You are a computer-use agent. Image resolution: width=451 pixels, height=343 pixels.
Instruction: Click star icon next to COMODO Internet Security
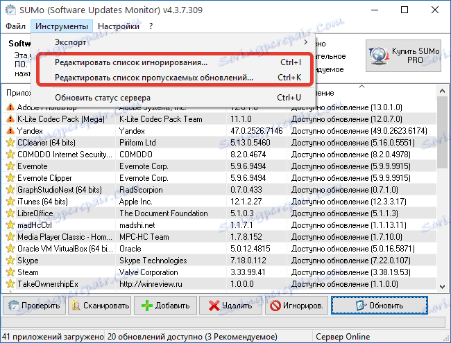10,155
